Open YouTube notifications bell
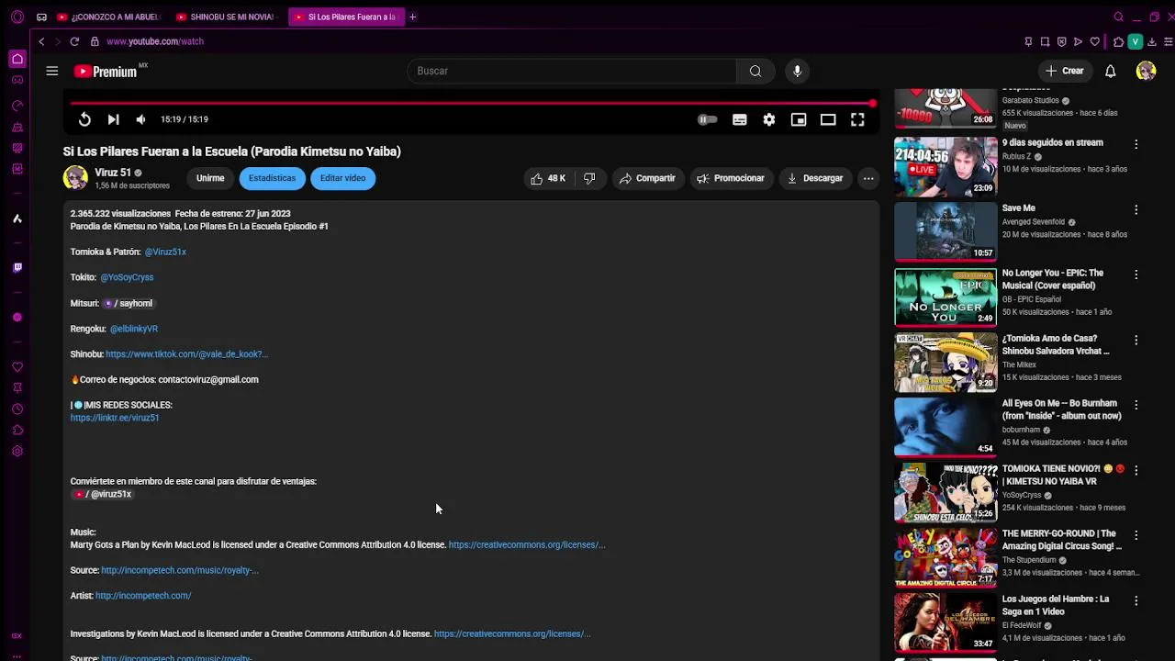This screenshot has height=661, width=1175. [x=1110, y=71]
